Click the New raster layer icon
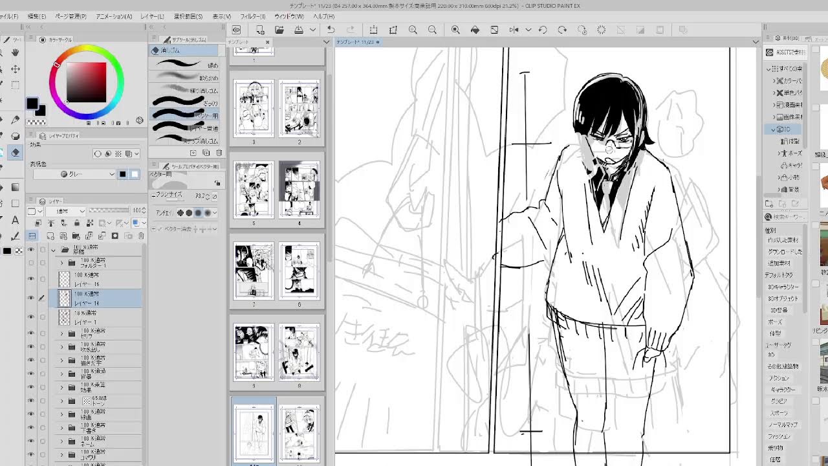 coord(52,236)
